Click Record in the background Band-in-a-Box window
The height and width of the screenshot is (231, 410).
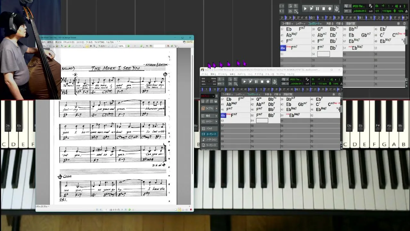[x=330, y=9]
